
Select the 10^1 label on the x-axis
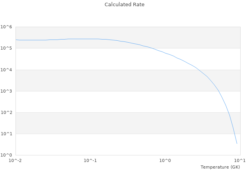(x=240, y=160)
